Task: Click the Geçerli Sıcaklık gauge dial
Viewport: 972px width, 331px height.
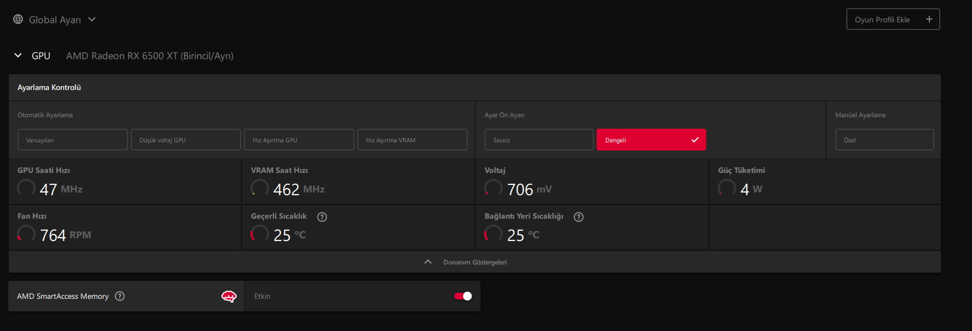Action: coord(260,234)
